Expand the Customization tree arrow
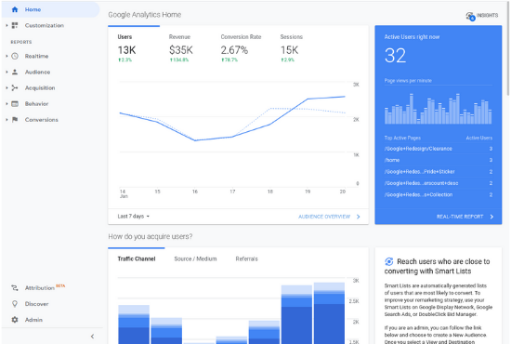511x344 pixels. (7, 25)
